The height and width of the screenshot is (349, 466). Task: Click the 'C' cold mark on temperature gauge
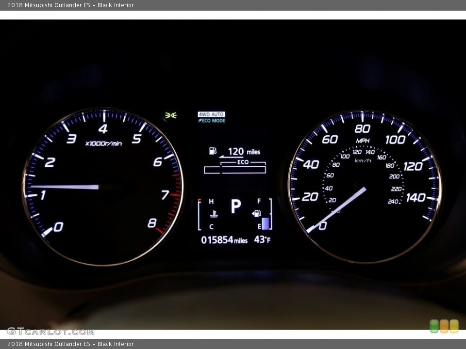(211, 227)
